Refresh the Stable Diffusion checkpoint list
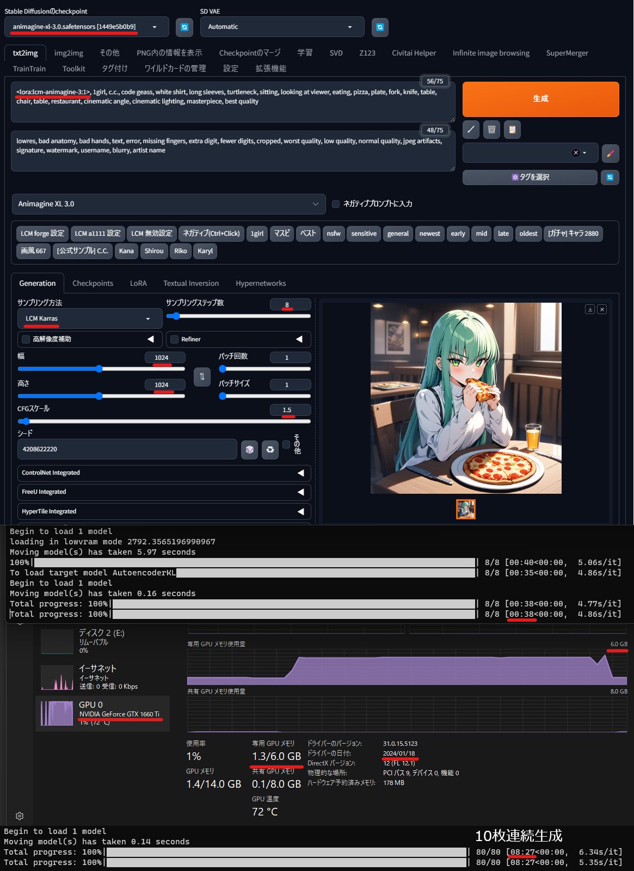 pos(184,27)
